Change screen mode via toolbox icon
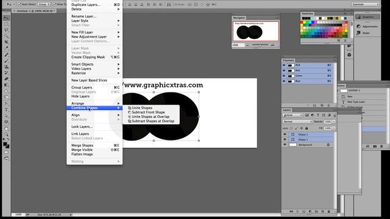Viewport: 390px width, 219px height. coord(6,158)
